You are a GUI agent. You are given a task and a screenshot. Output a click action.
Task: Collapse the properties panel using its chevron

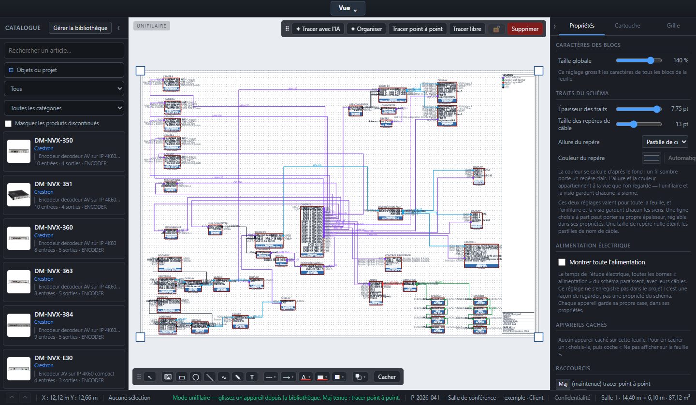554,26
